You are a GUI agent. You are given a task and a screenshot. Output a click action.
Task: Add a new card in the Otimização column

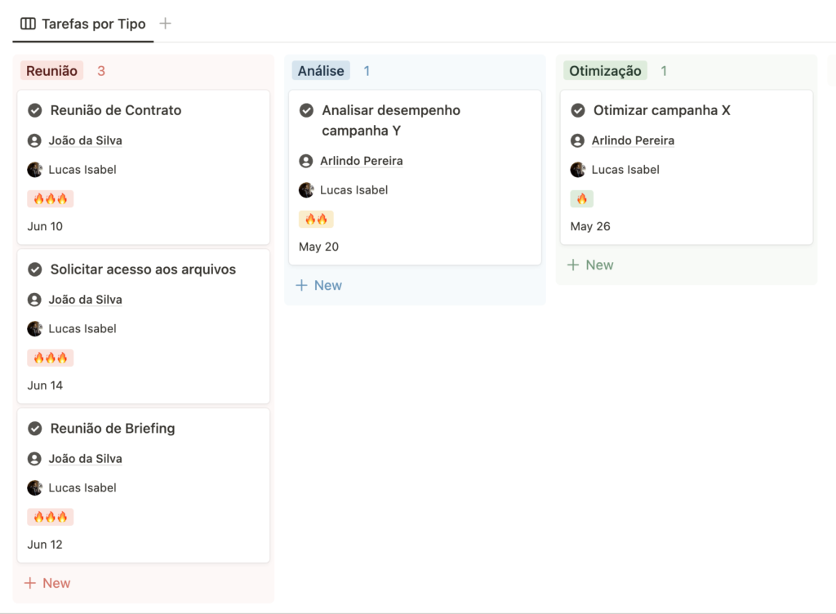tap(590, 265)
